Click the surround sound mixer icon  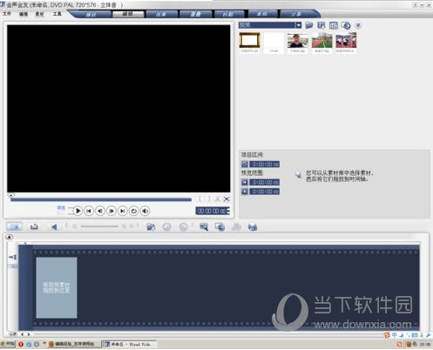pos(253,226)
